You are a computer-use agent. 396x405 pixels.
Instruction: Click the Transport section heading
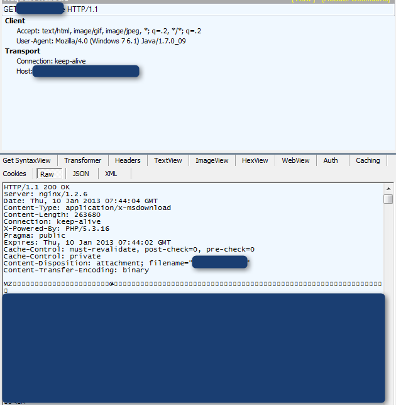point(23,51)
